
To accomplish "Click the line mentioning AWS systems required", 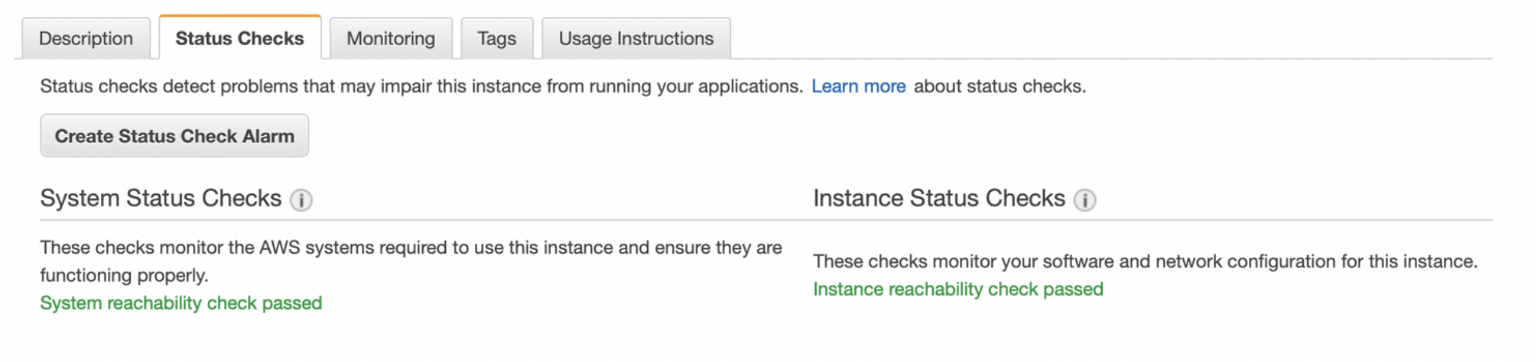I will coord(410,247).
